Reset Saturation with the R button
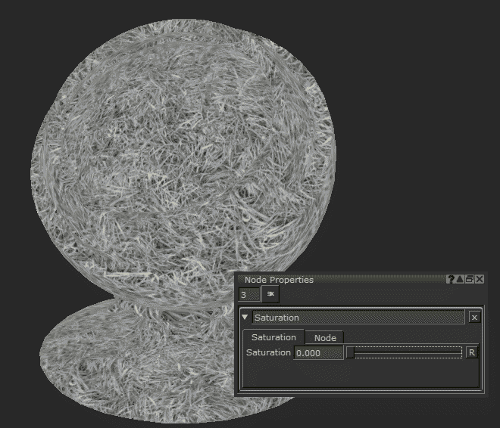500x428 pixels. [471, 352]
